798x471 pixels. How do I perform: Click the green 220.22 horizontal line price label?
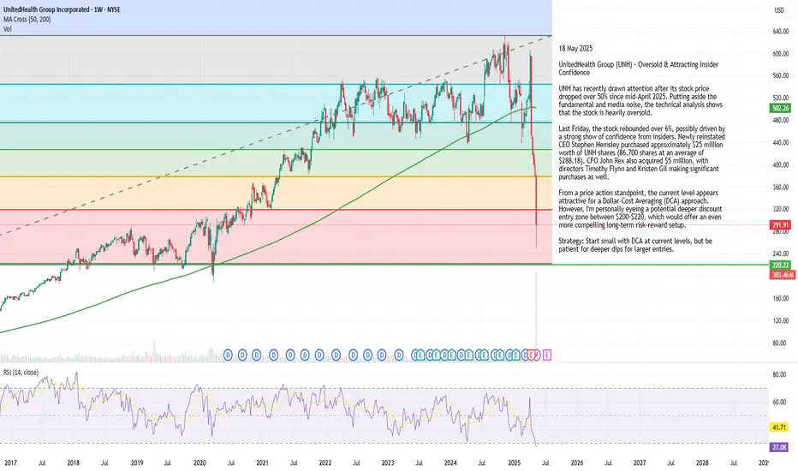(780, 265)
